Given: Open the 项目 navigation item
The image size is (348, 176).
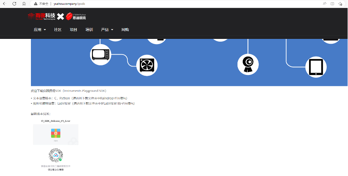Looking at the screenshot, I should coord(74,30).
